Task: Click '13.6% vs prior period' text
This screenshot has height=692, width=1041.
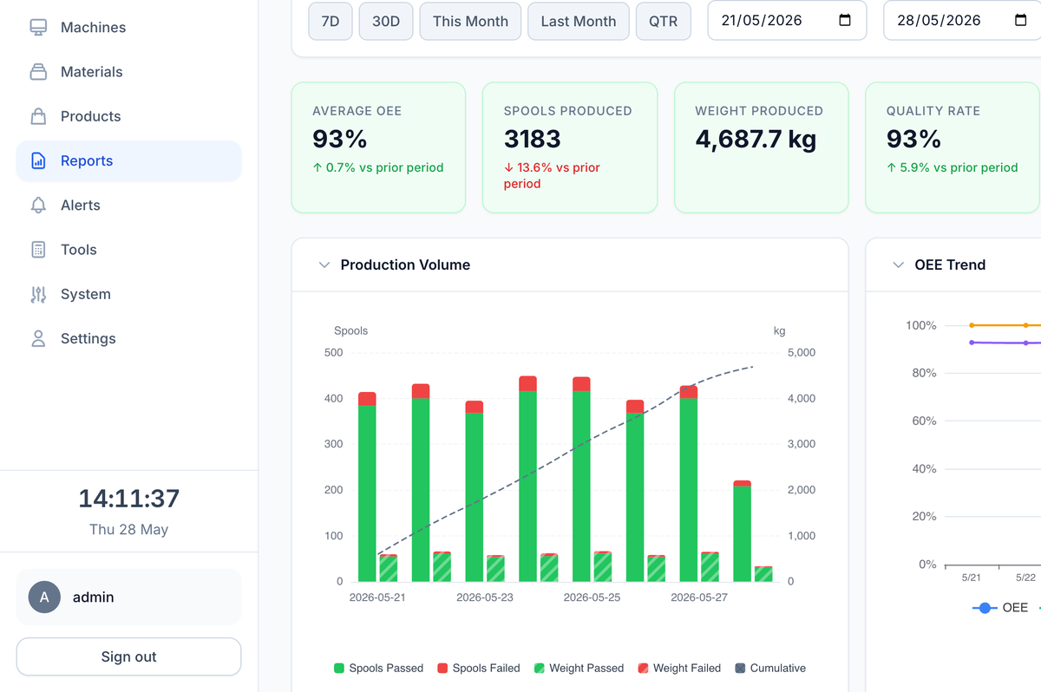Action: pos(552,175)
